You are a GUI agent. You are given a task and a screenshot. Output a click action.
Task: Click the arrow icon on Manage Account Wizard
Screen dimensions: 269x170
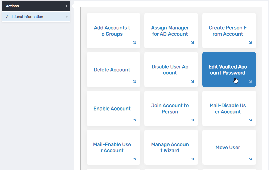pos(193,159)
